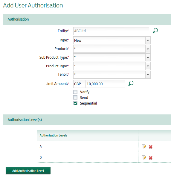The image size is (171, 177).
Task: Delete authorisation level B
Action: pyautogui.click(x=151, y=158)
